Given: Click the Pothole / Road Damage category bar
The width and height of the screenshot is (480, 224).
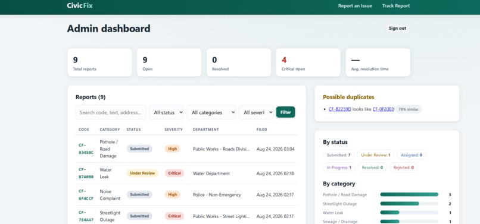Looking at the screenshot, I should pos(409,194).
